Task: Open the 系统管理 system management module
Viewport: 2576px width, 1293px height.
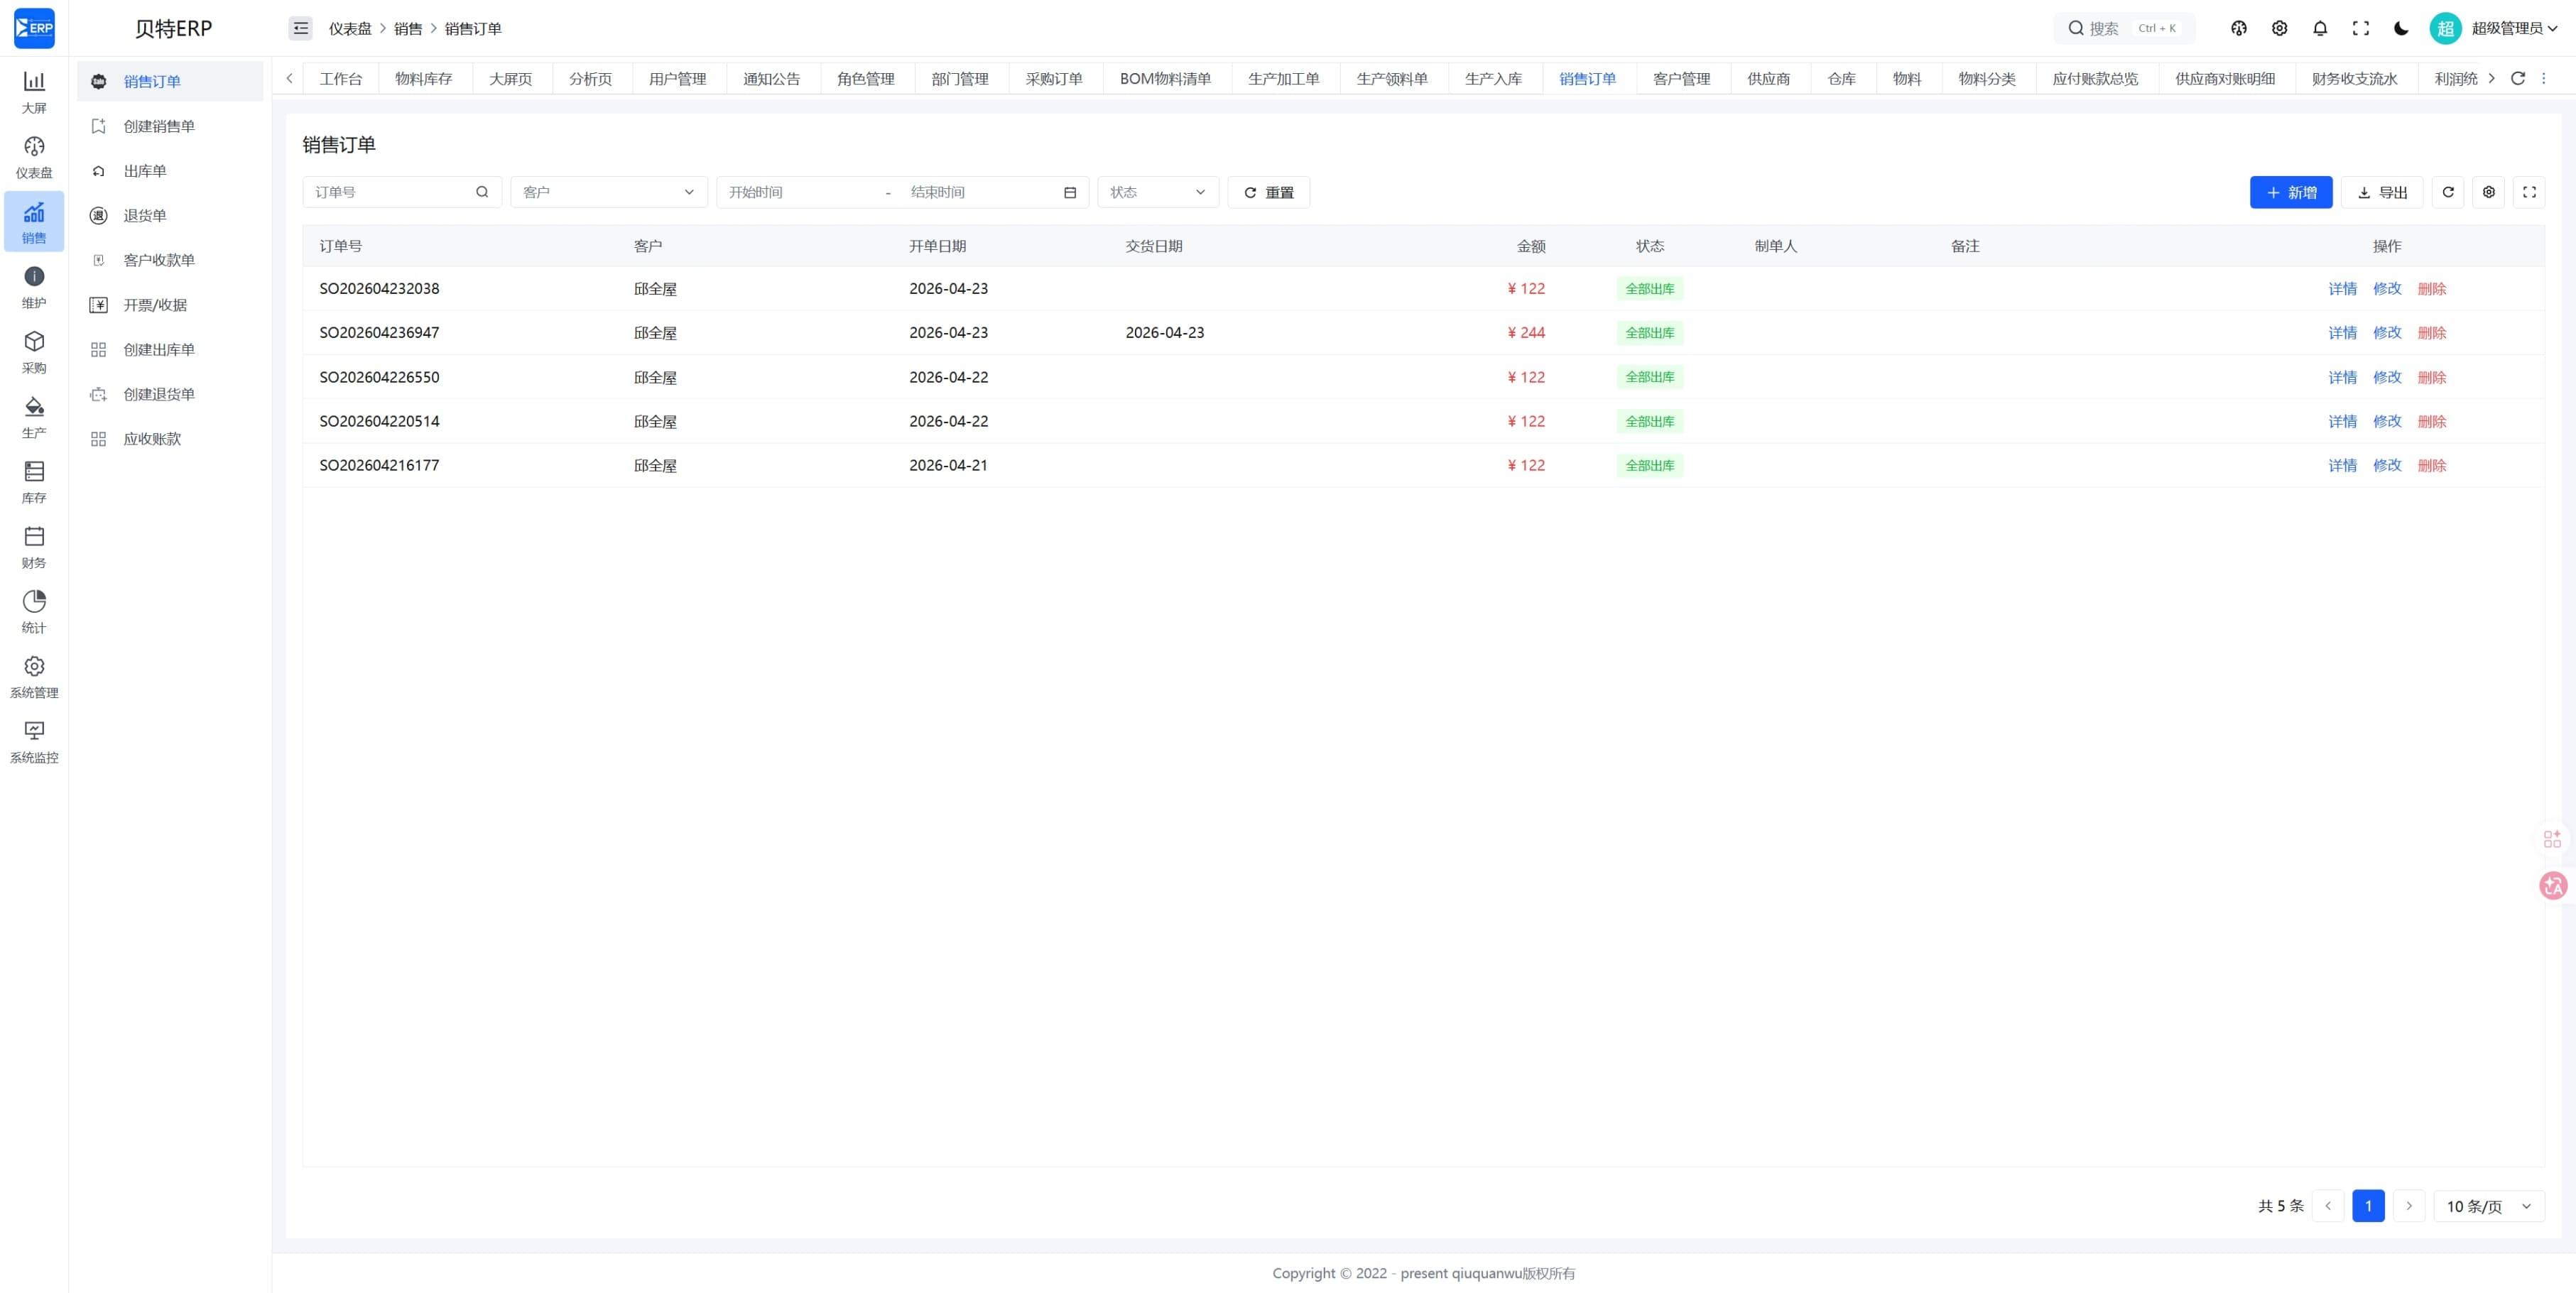Action: click(34, 676)
